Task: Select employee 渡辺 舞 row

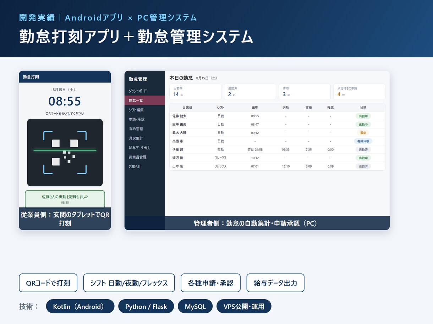Action: tap(277, 158)
